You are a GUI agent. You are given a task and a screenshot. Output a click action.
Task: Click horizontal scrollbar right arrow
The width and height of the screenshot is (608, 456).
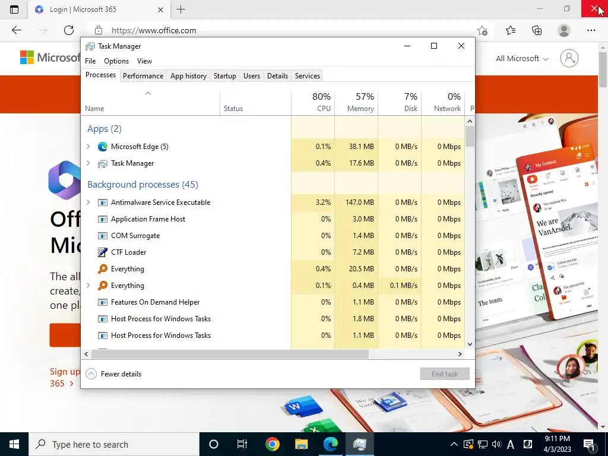tap(460, 354)
